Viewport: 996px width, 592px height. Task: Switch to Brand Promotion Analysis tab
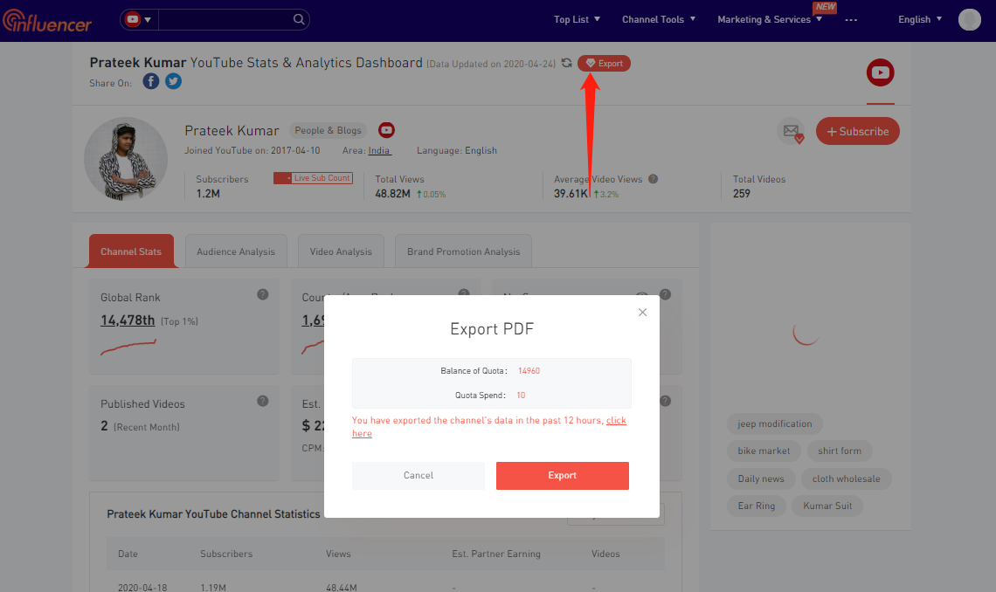click(x=463, y=251)
